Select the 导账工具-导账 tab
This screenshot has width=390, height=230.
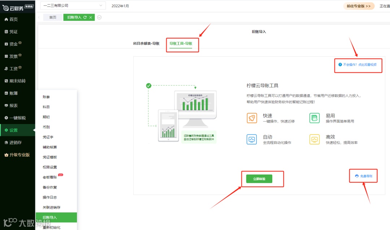pyautogui.click(x=181, y=44)
